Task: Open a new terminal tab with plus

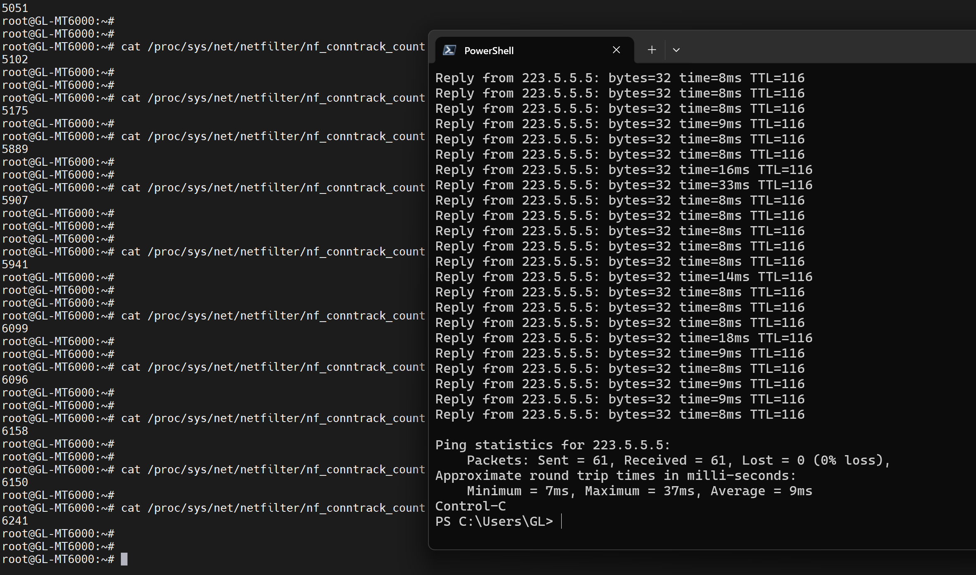Action: point(651,50)
